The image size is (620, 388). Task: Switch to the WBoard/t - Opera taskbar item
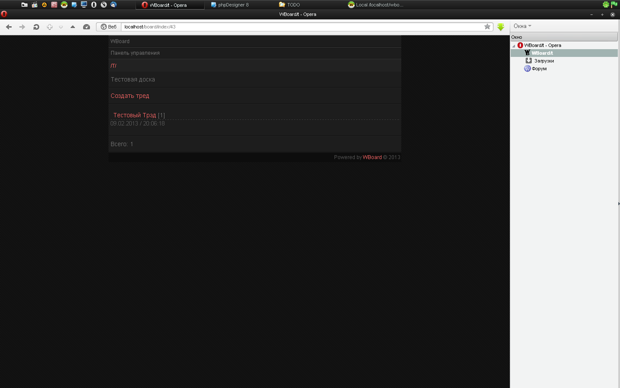click(x=170, y=5)
